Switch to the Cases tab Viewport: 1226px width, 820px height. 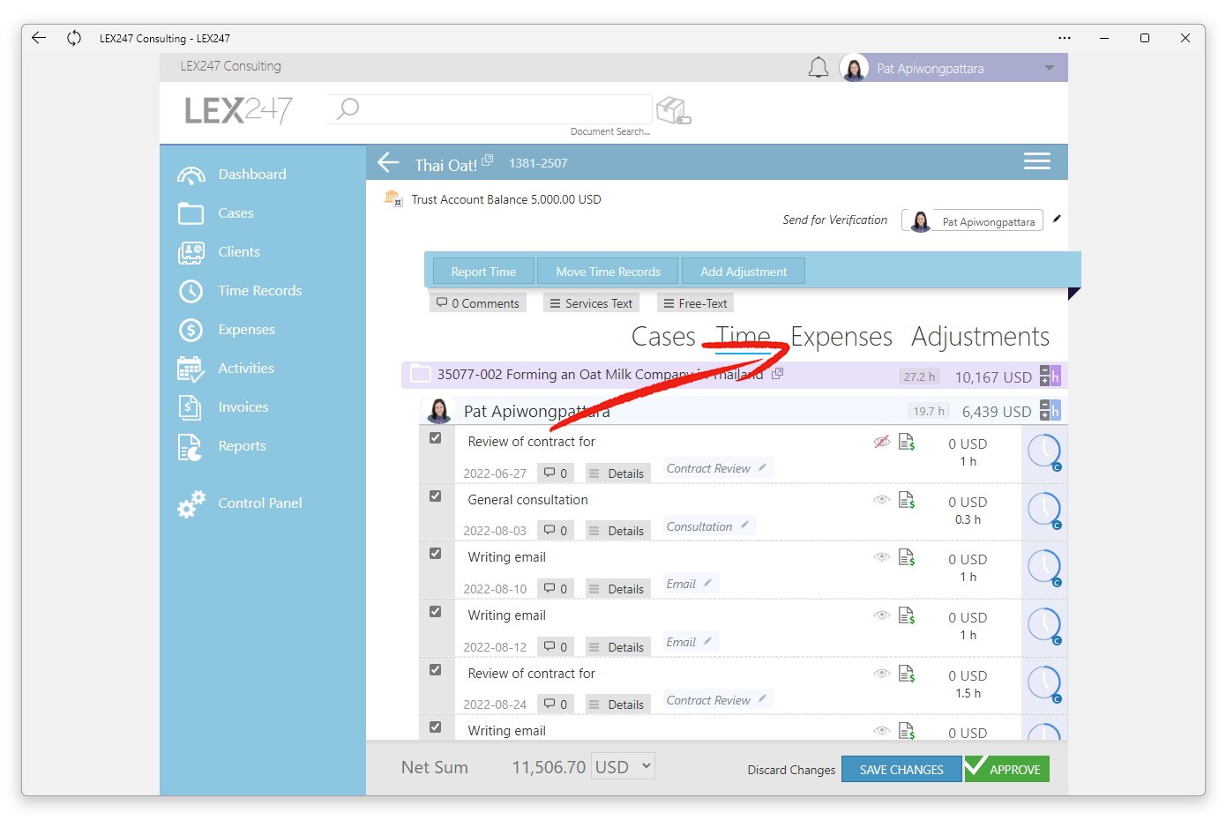[663, 336]
